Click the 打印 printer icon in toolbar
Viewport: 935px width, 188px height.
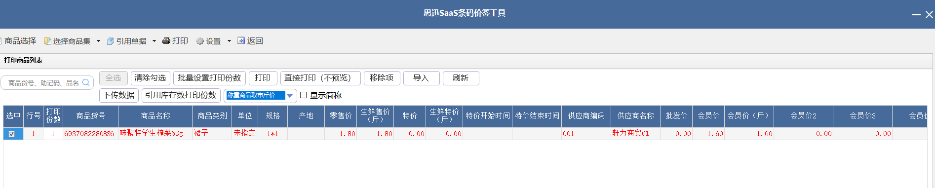166,40
